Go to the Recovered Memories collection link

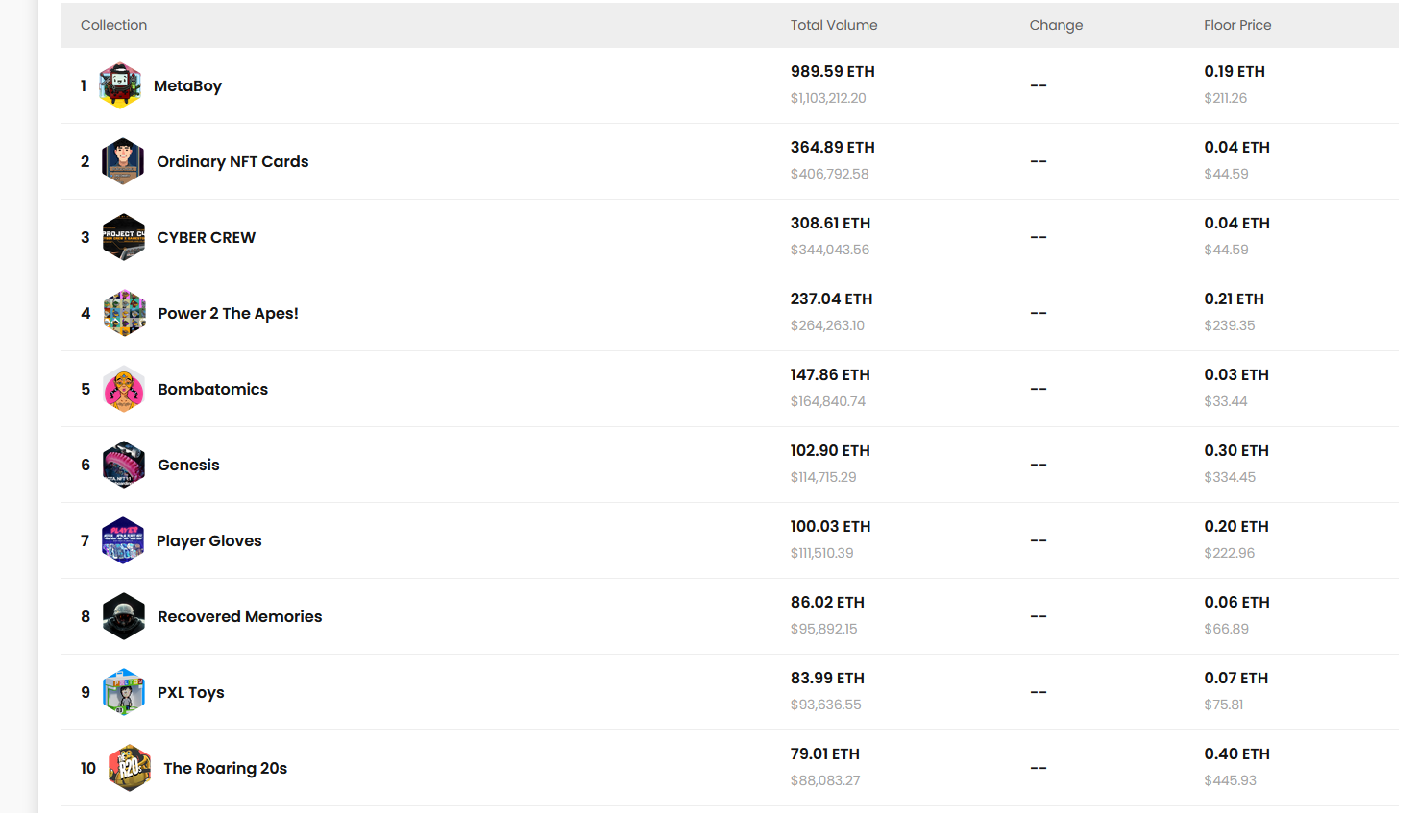tap(239, 616)
